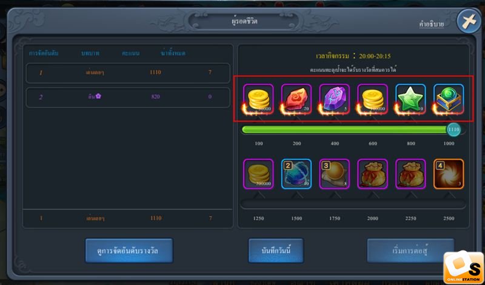Select the first-place ranking row with 1110
The height and width of the screenshot is (285, 485).
pyautogui.click(x=128, y=73)
